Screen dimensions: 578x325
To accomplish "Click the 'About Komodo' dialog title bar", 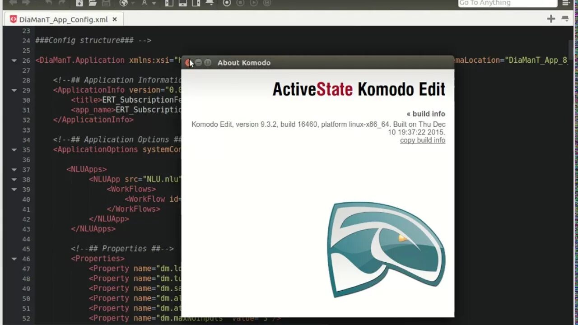I will click(317, 63).
